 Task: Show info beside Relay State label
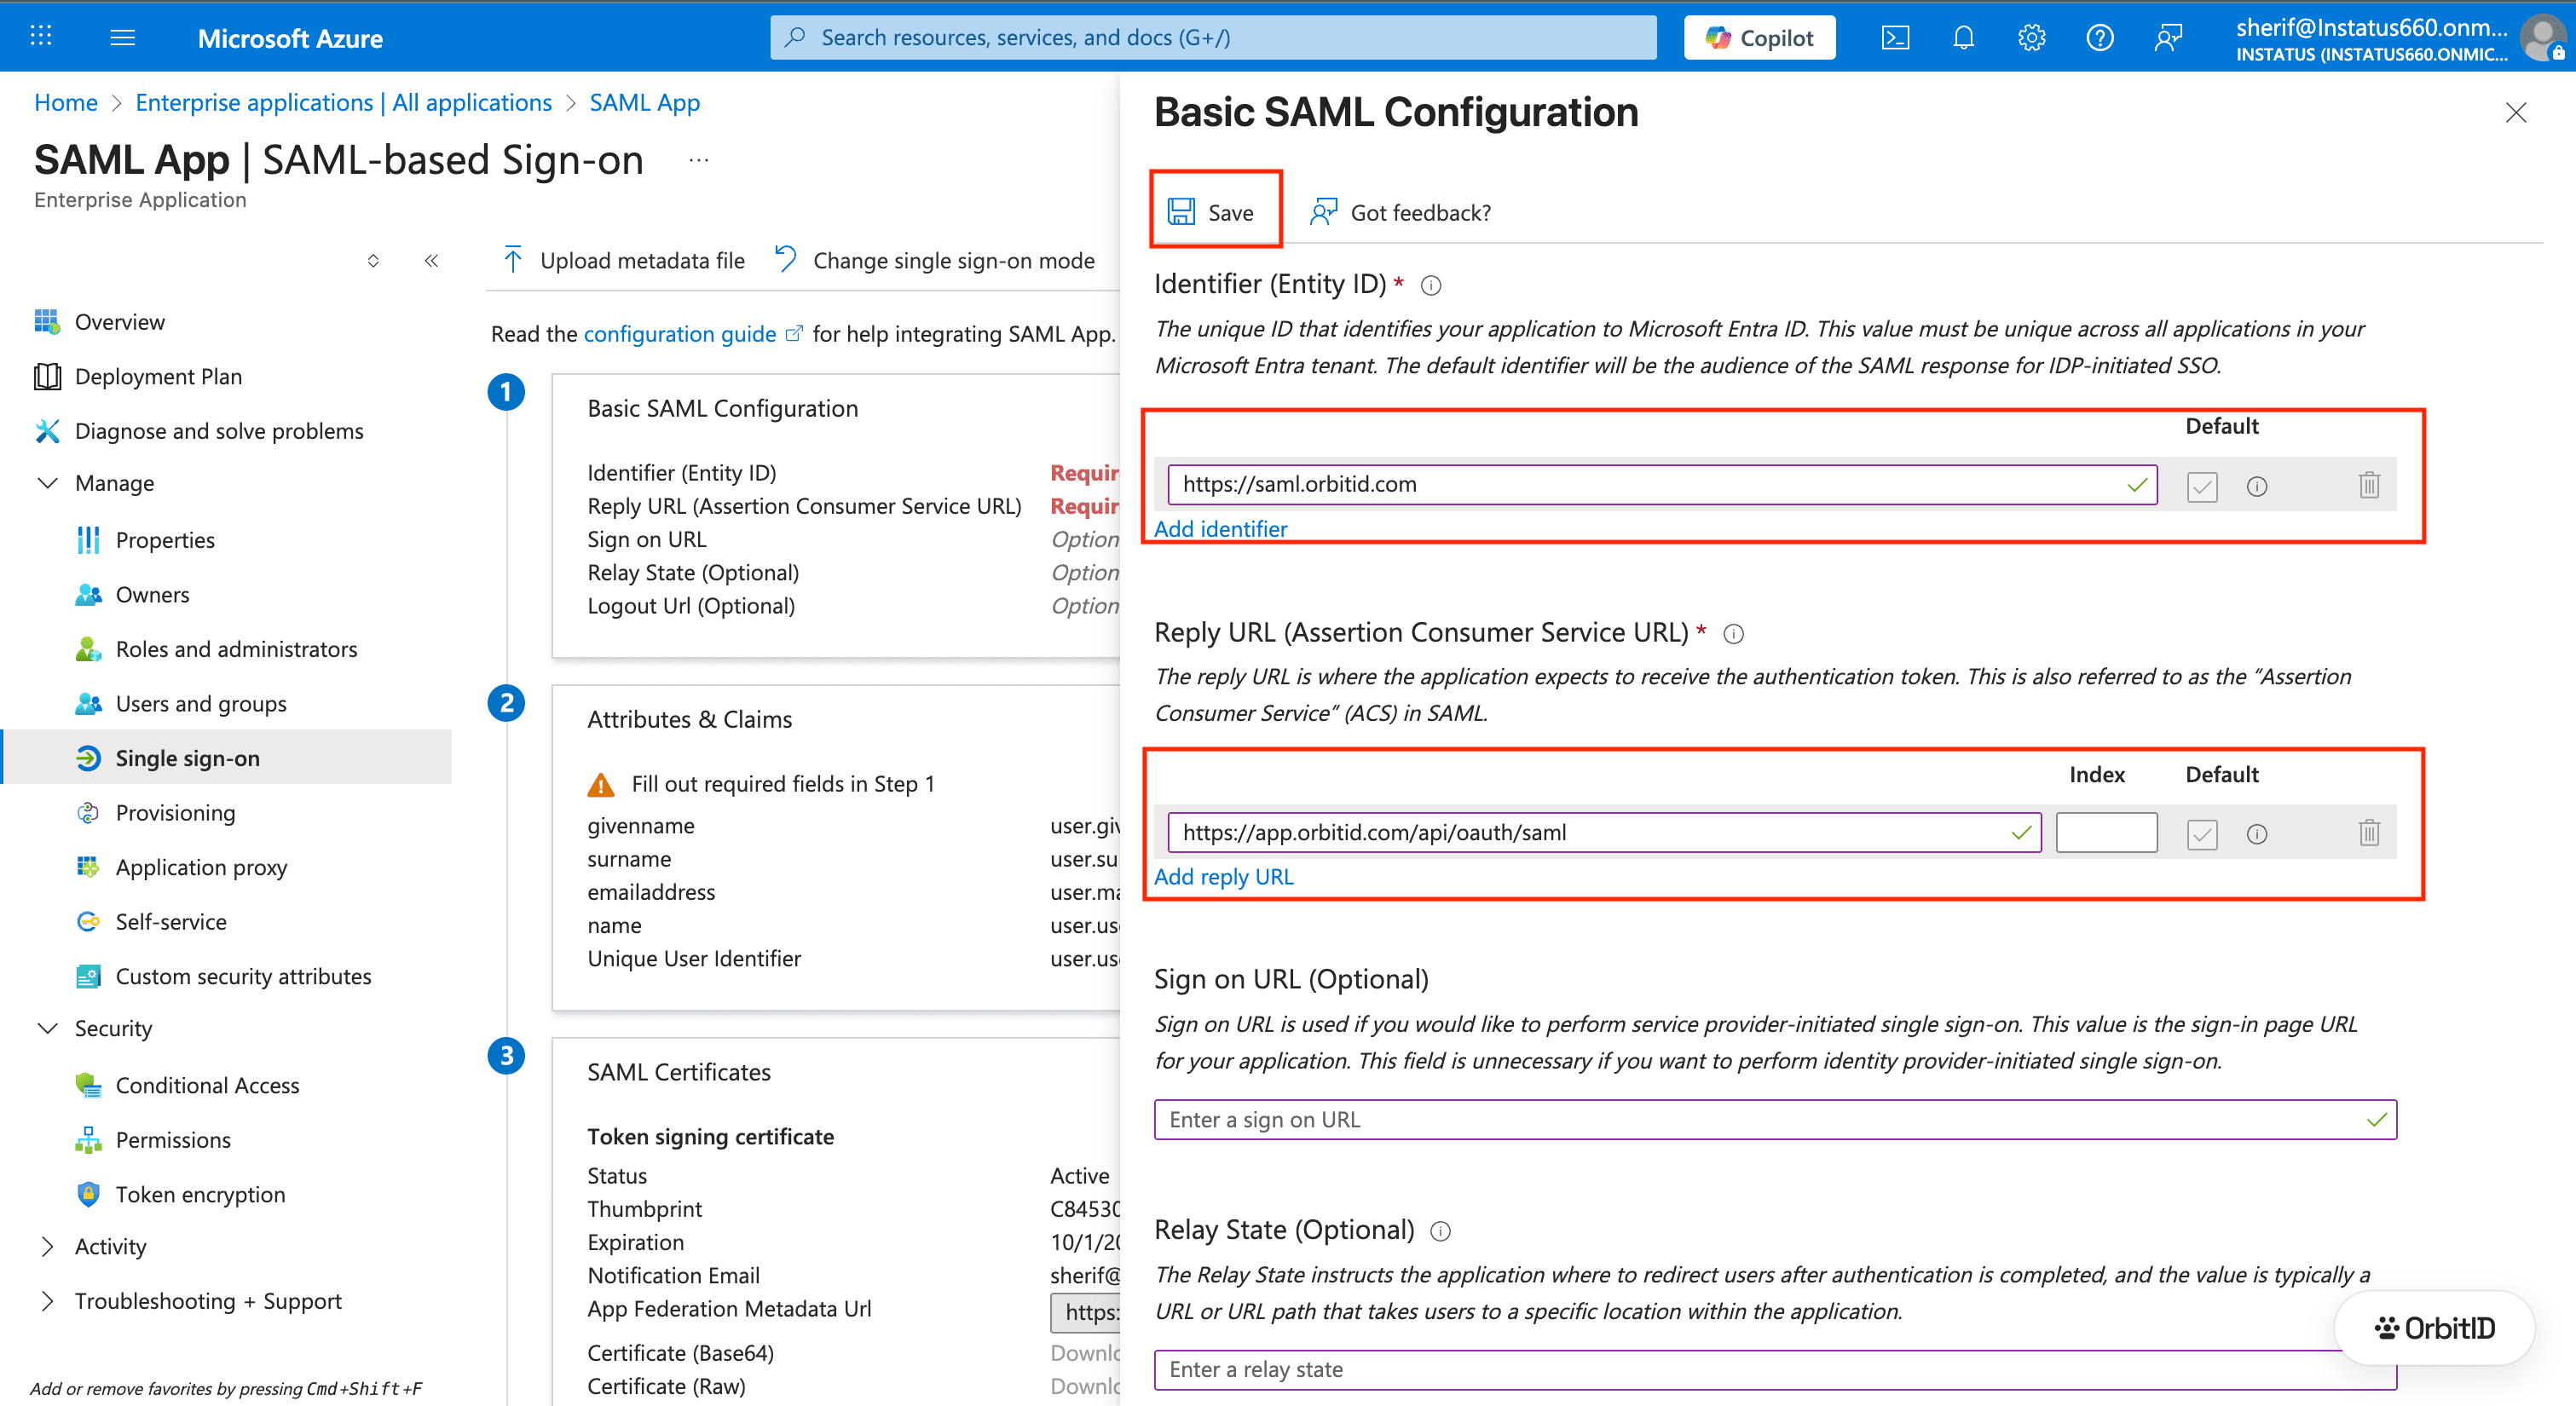pyautogui.click(x=1440, y=1231)
